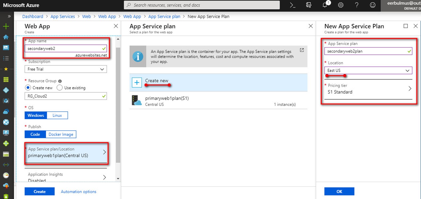This screenshot has height=199, width=421.
Task: Open the account menu eerbulmus@out
Action: [401, 5]
